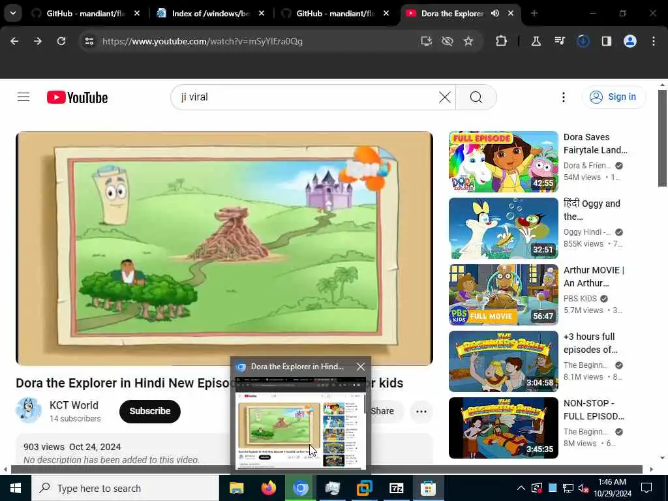Open Oggy Hindi video thumbnail

click(503, 228)
